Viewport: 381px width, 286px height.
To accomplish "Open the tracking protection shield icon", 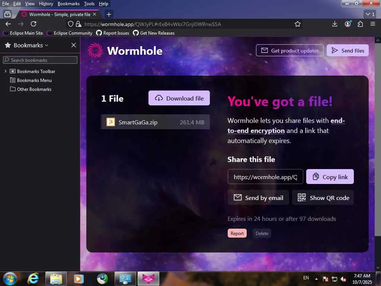I will coord(70,24).
